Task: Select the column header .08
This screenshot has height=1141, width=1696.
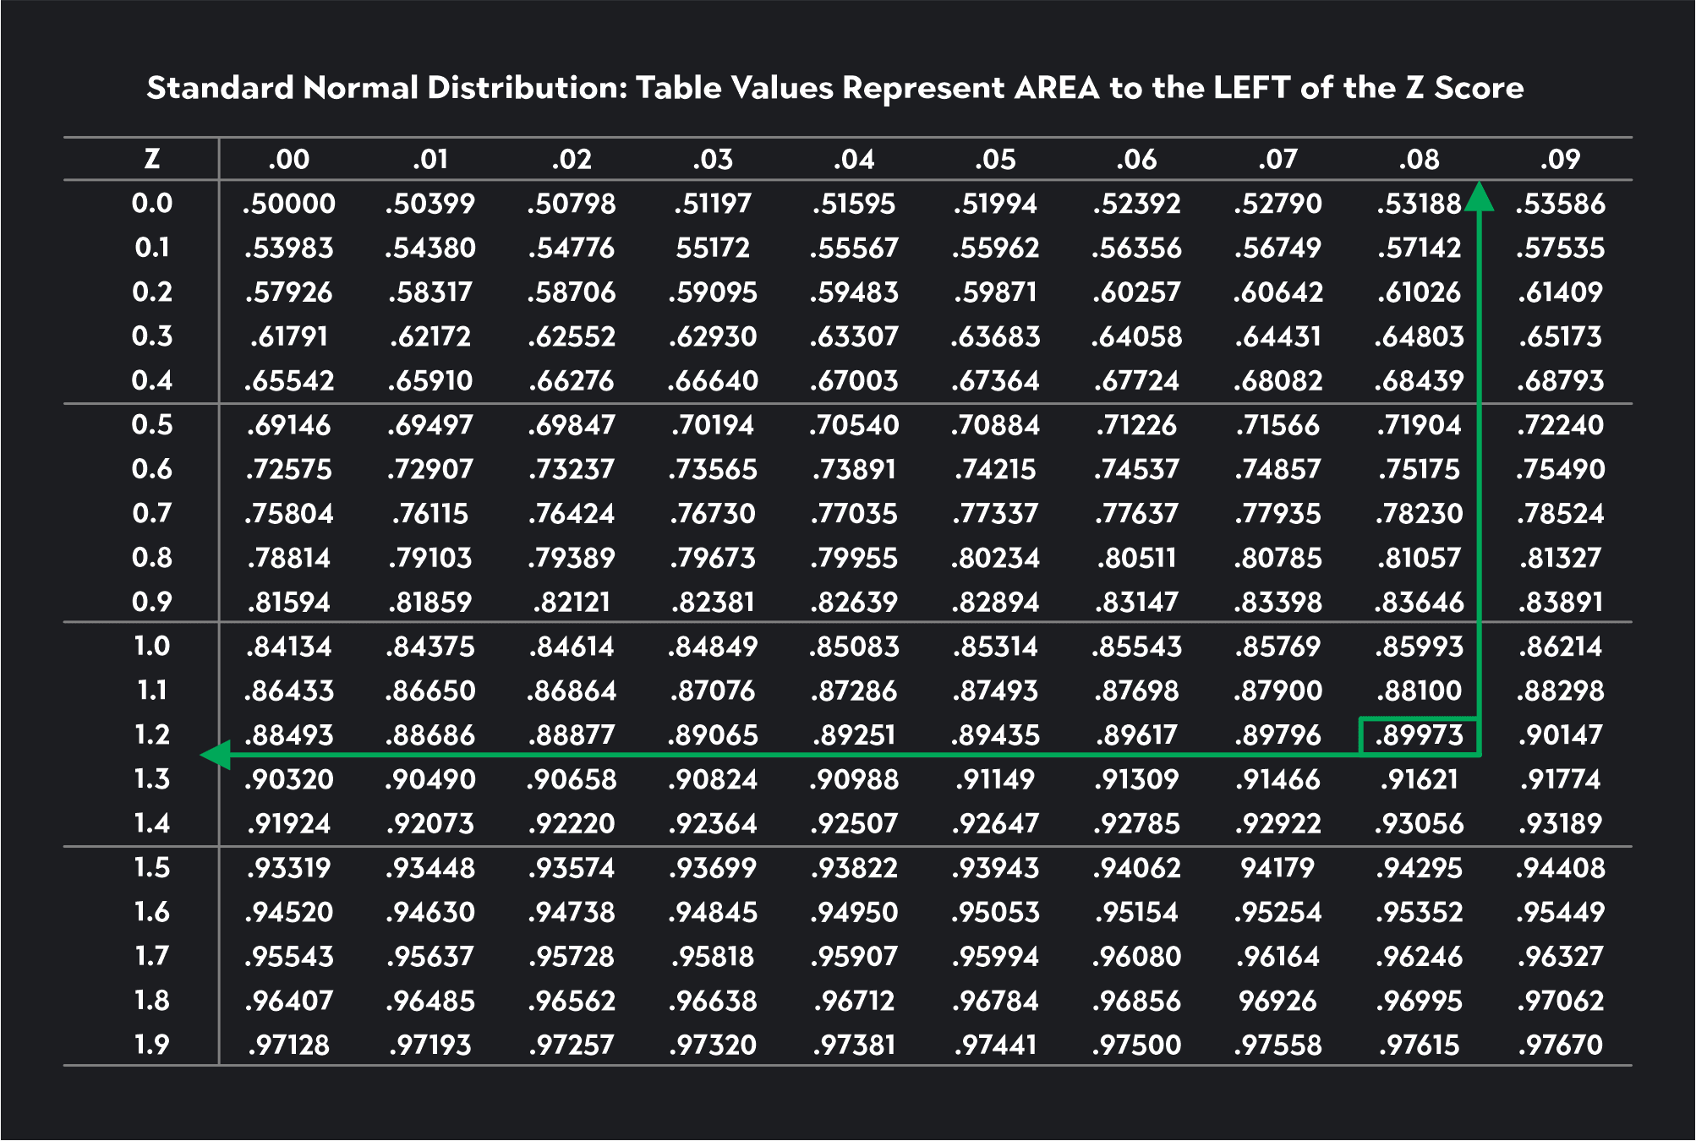Action: (1417, 158)
